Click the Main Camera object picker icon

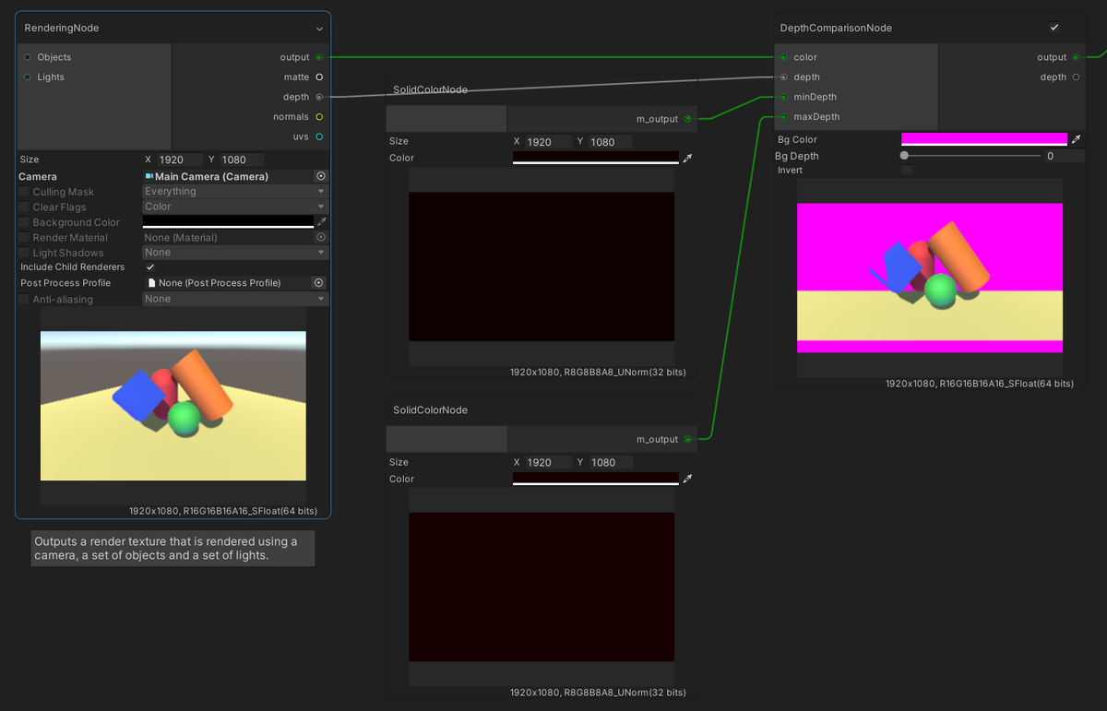click(320, 176)
